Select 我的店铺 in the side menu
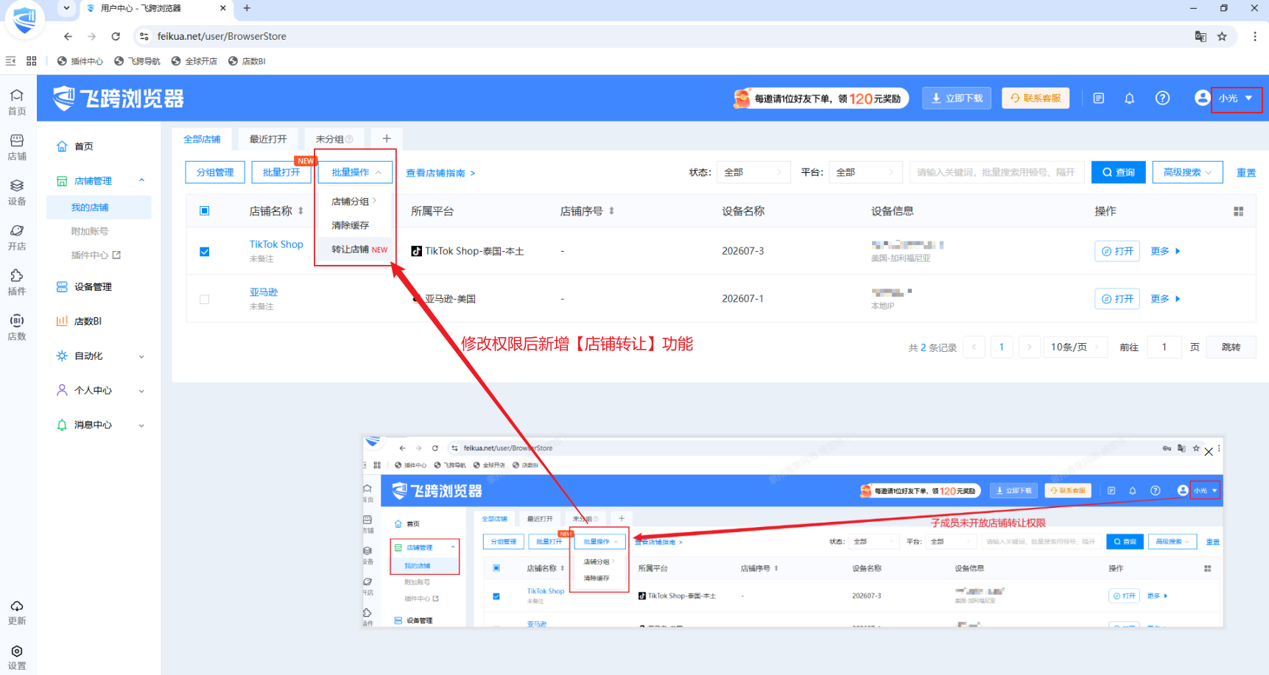1269x675 pixels. [99, 208]
